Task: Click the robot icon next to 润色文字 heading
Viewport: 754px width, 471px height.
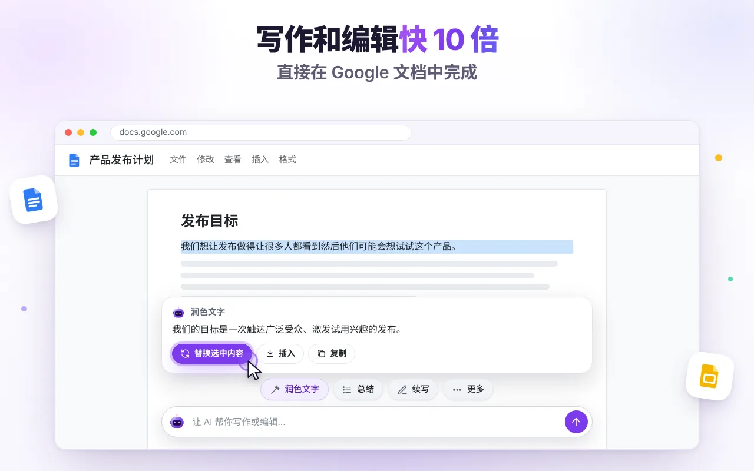Action: point(178,312)
